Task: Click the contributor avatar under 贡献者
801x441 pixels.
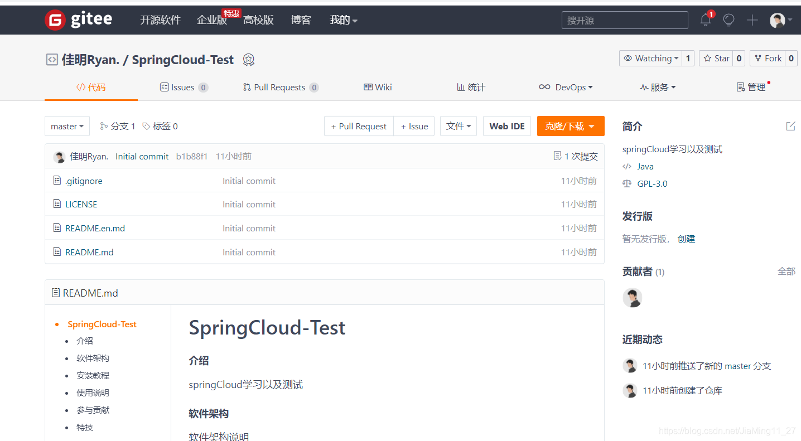Action: 632,298
